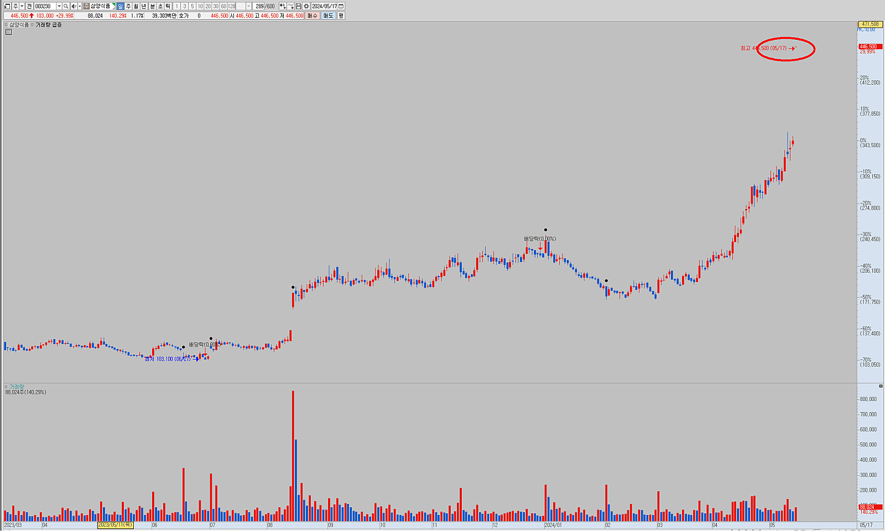Click the 05/17 date at axis end

pos(866,525)
